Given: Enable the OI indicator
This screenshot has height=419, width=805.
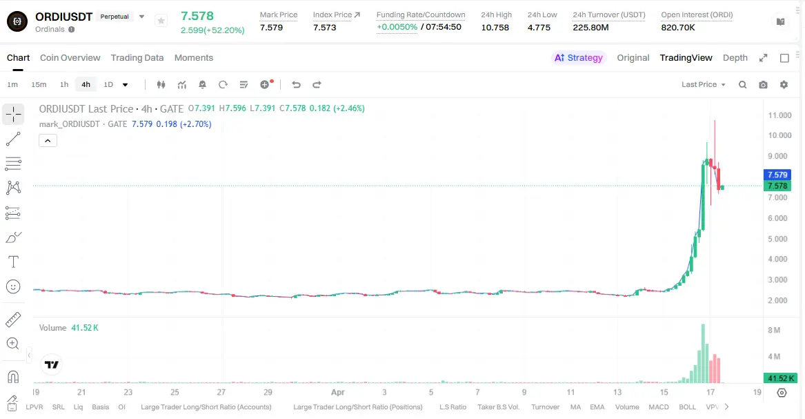Looking at the screenshot, I should point(121,407).
